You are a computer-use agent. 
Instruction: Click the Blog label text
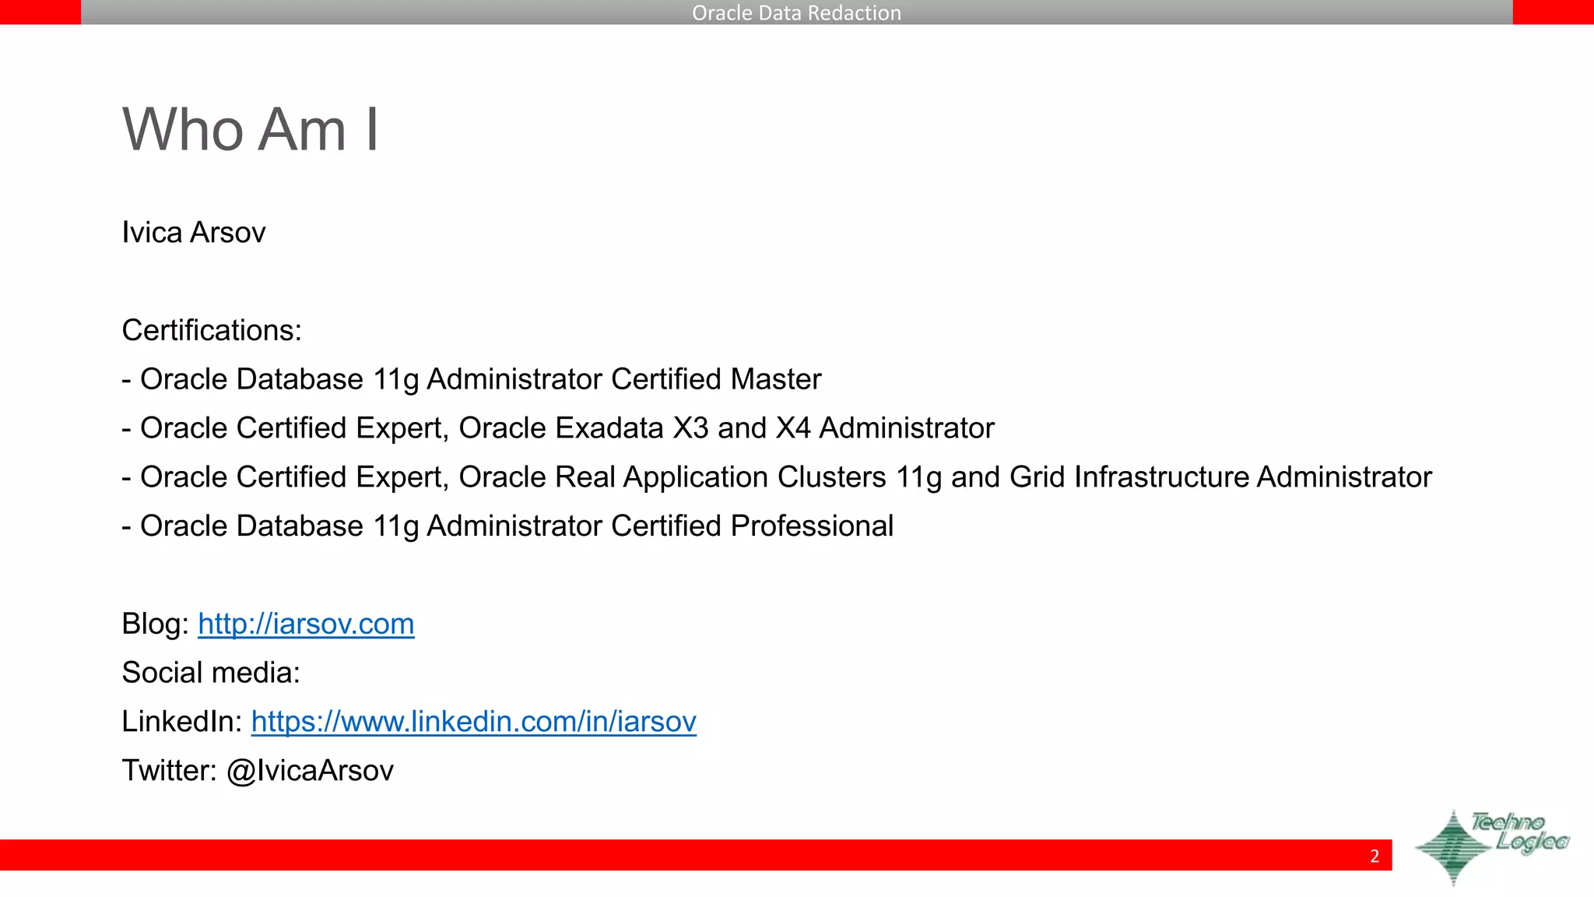[x=155, y=624]
